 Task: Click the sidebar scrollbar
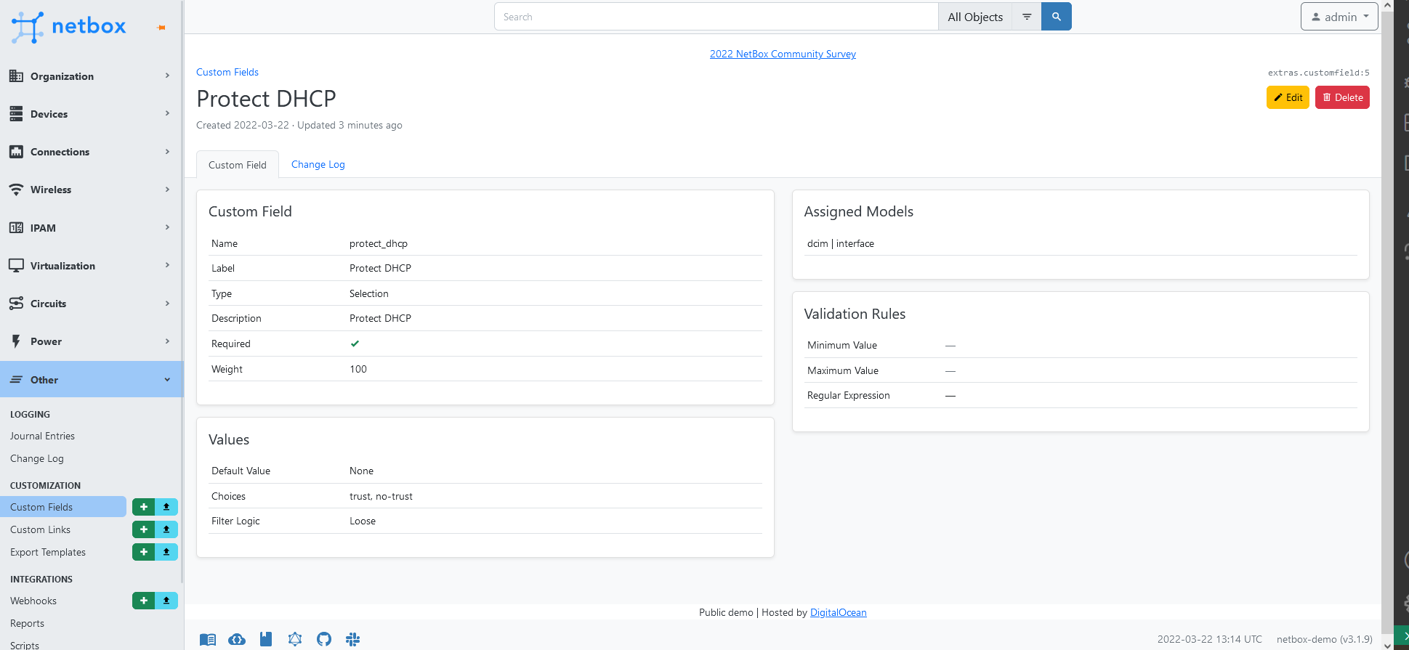[x=182, y=291]
